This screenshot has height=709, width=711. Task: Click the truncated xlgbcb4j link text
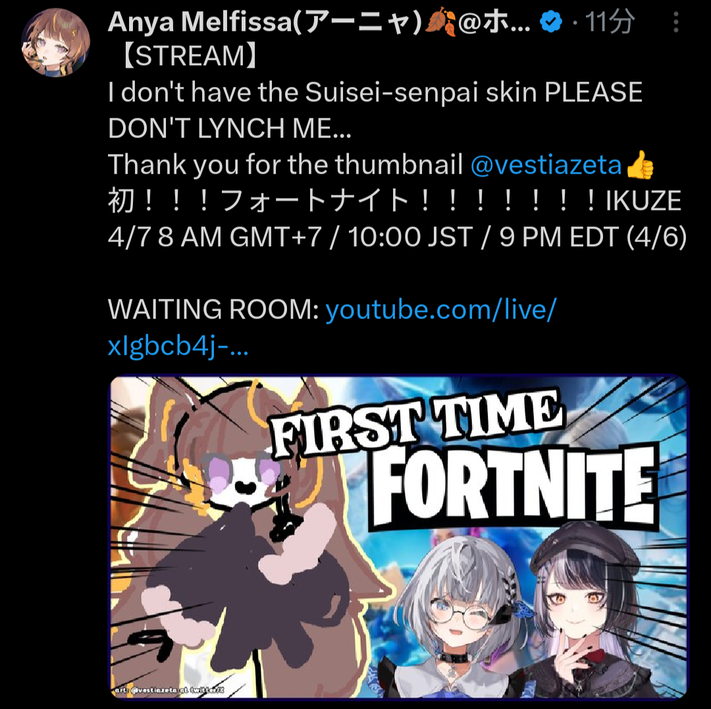click(178, 346)
